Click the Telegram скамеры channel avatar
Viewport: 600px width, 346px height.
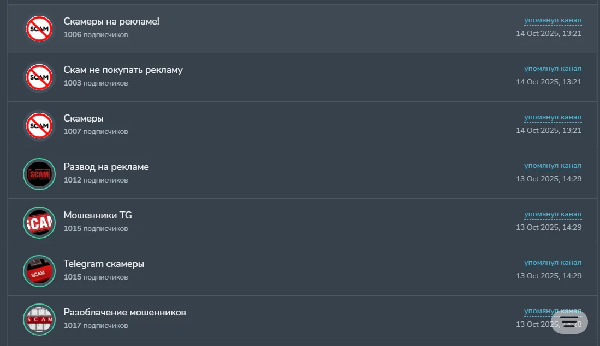coord(39,271)
